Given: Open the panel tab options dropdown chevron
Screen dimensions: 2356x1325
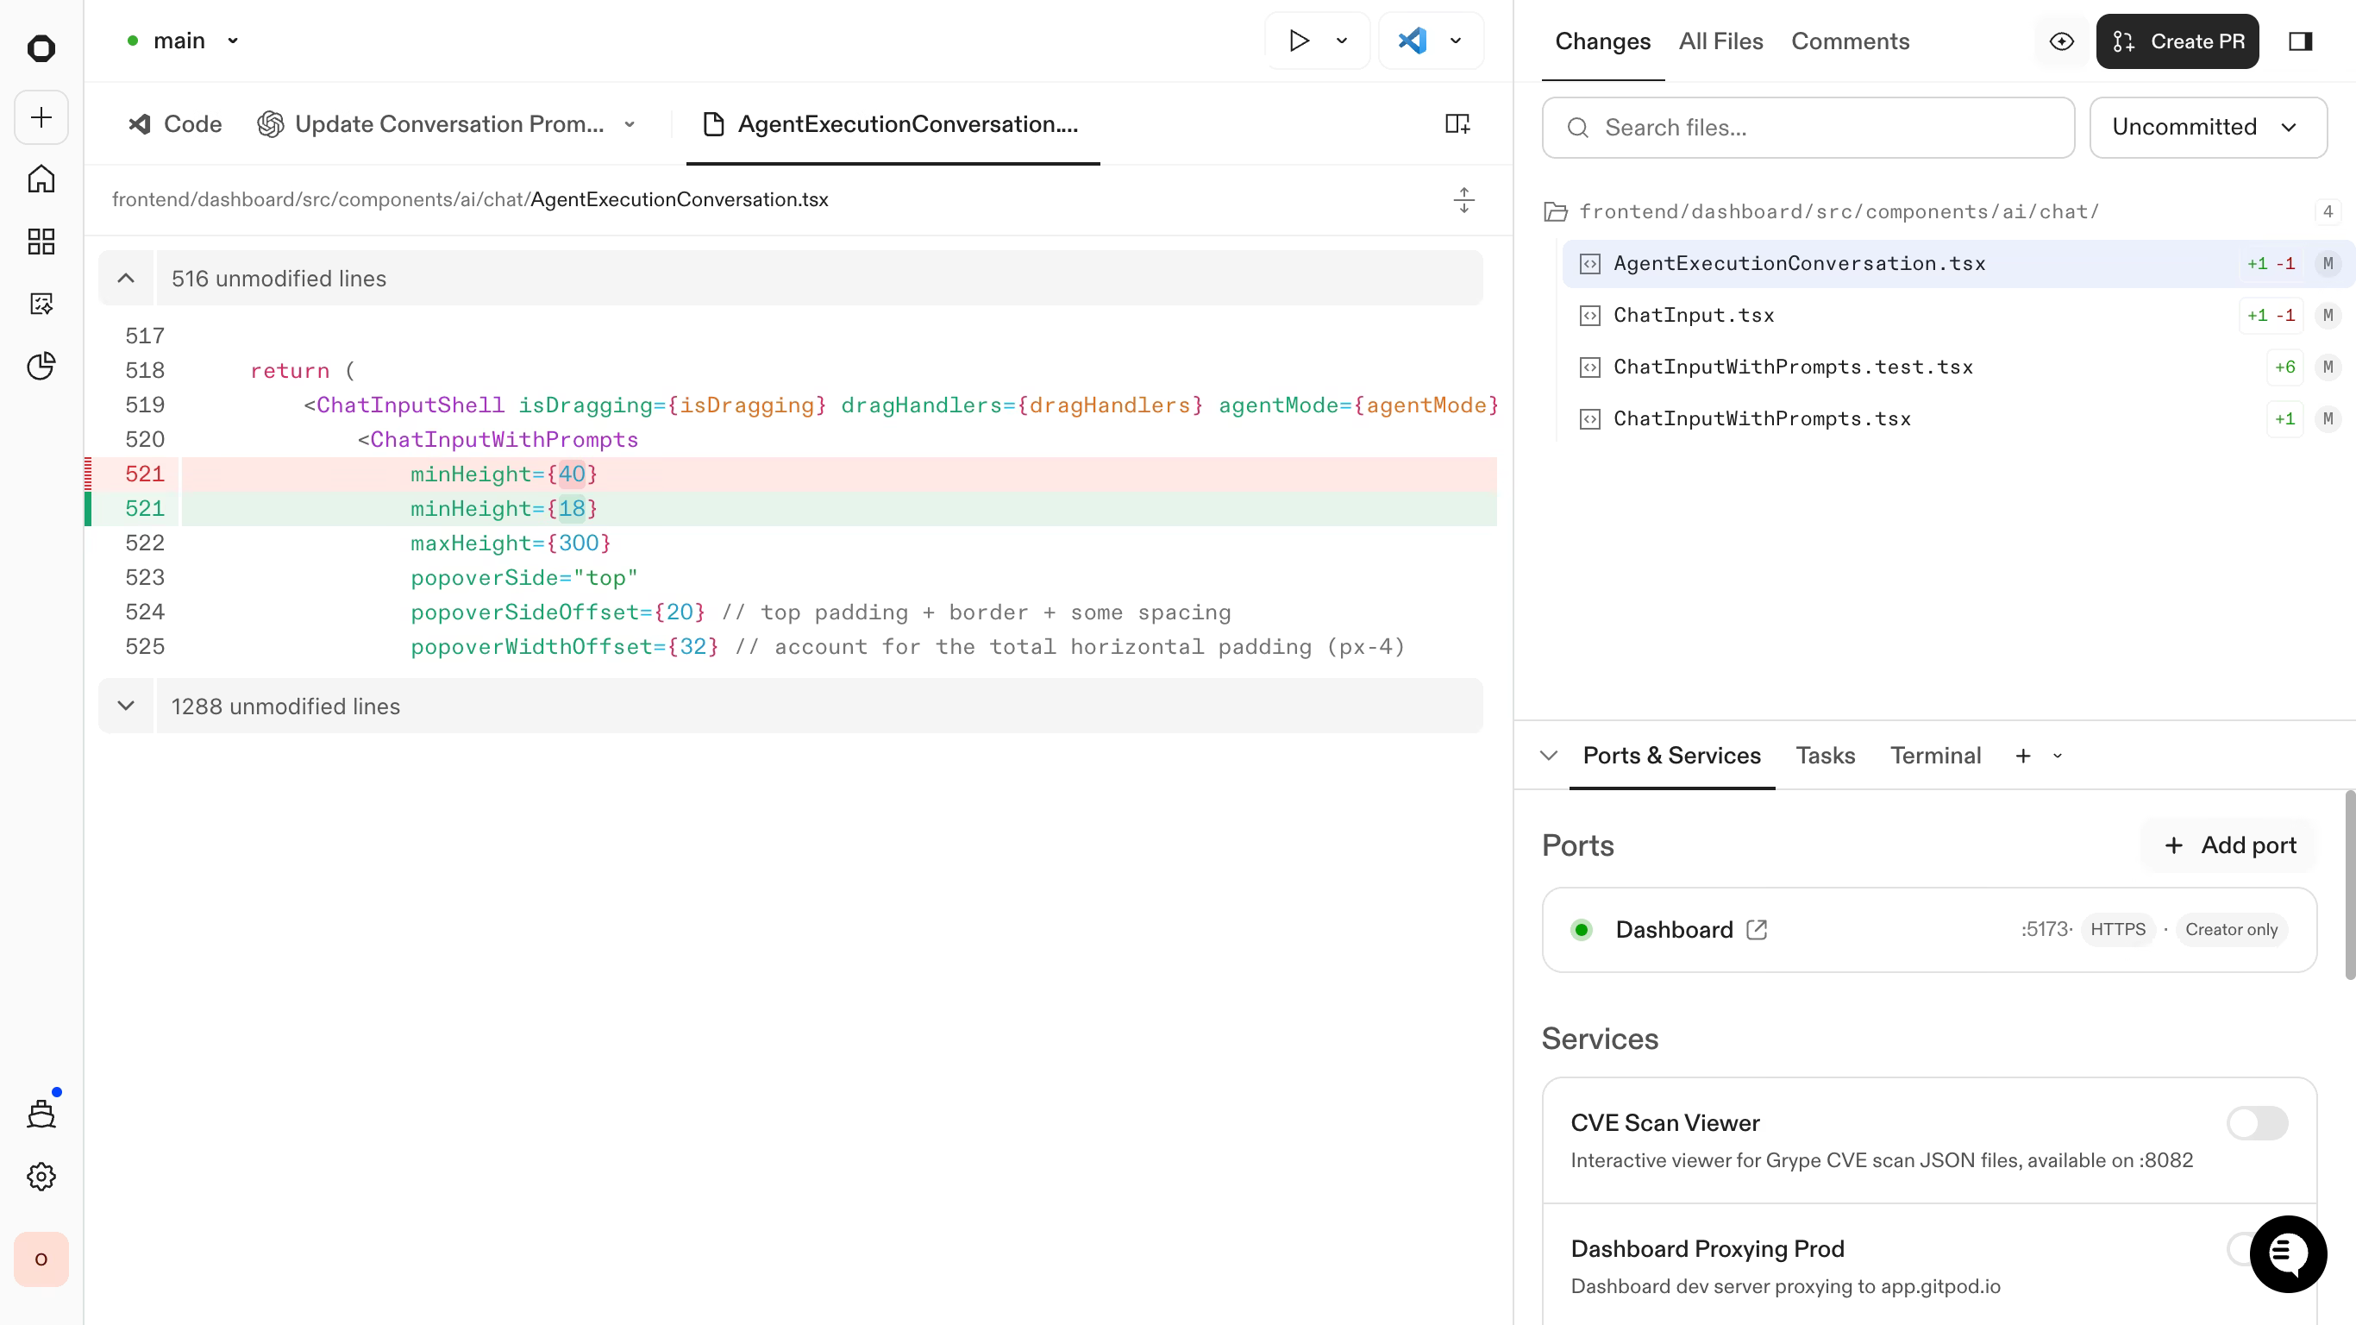Looking at the screenshot, I should [2057, 756].
